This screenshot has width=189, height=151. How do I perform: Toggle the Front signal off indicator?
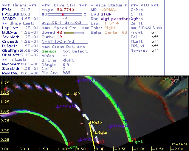click(x=155, y=32)
